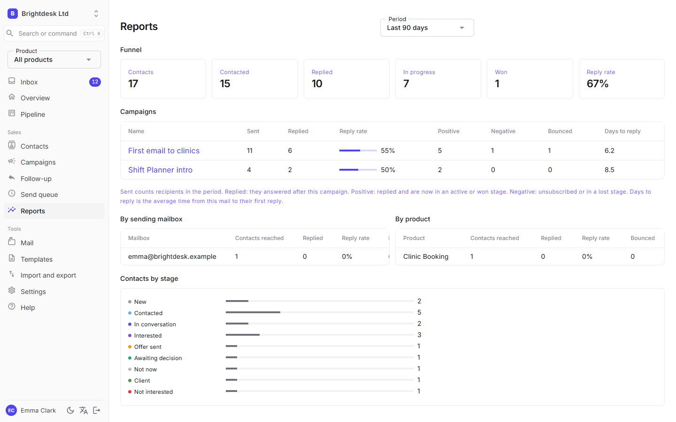Image resolution: width=676 pixels, height=422 pixels.
Task: Click the Contacts funnel card
Action: (163, 79)
